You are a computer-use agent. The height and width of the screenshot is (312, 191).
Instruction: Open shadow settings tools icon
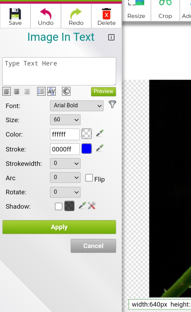point(92,206)
